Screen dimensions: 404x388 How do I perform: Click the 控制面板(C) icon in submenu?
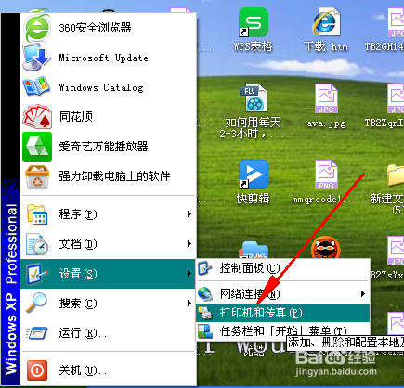pyautogui.click(x=205, y=268)
